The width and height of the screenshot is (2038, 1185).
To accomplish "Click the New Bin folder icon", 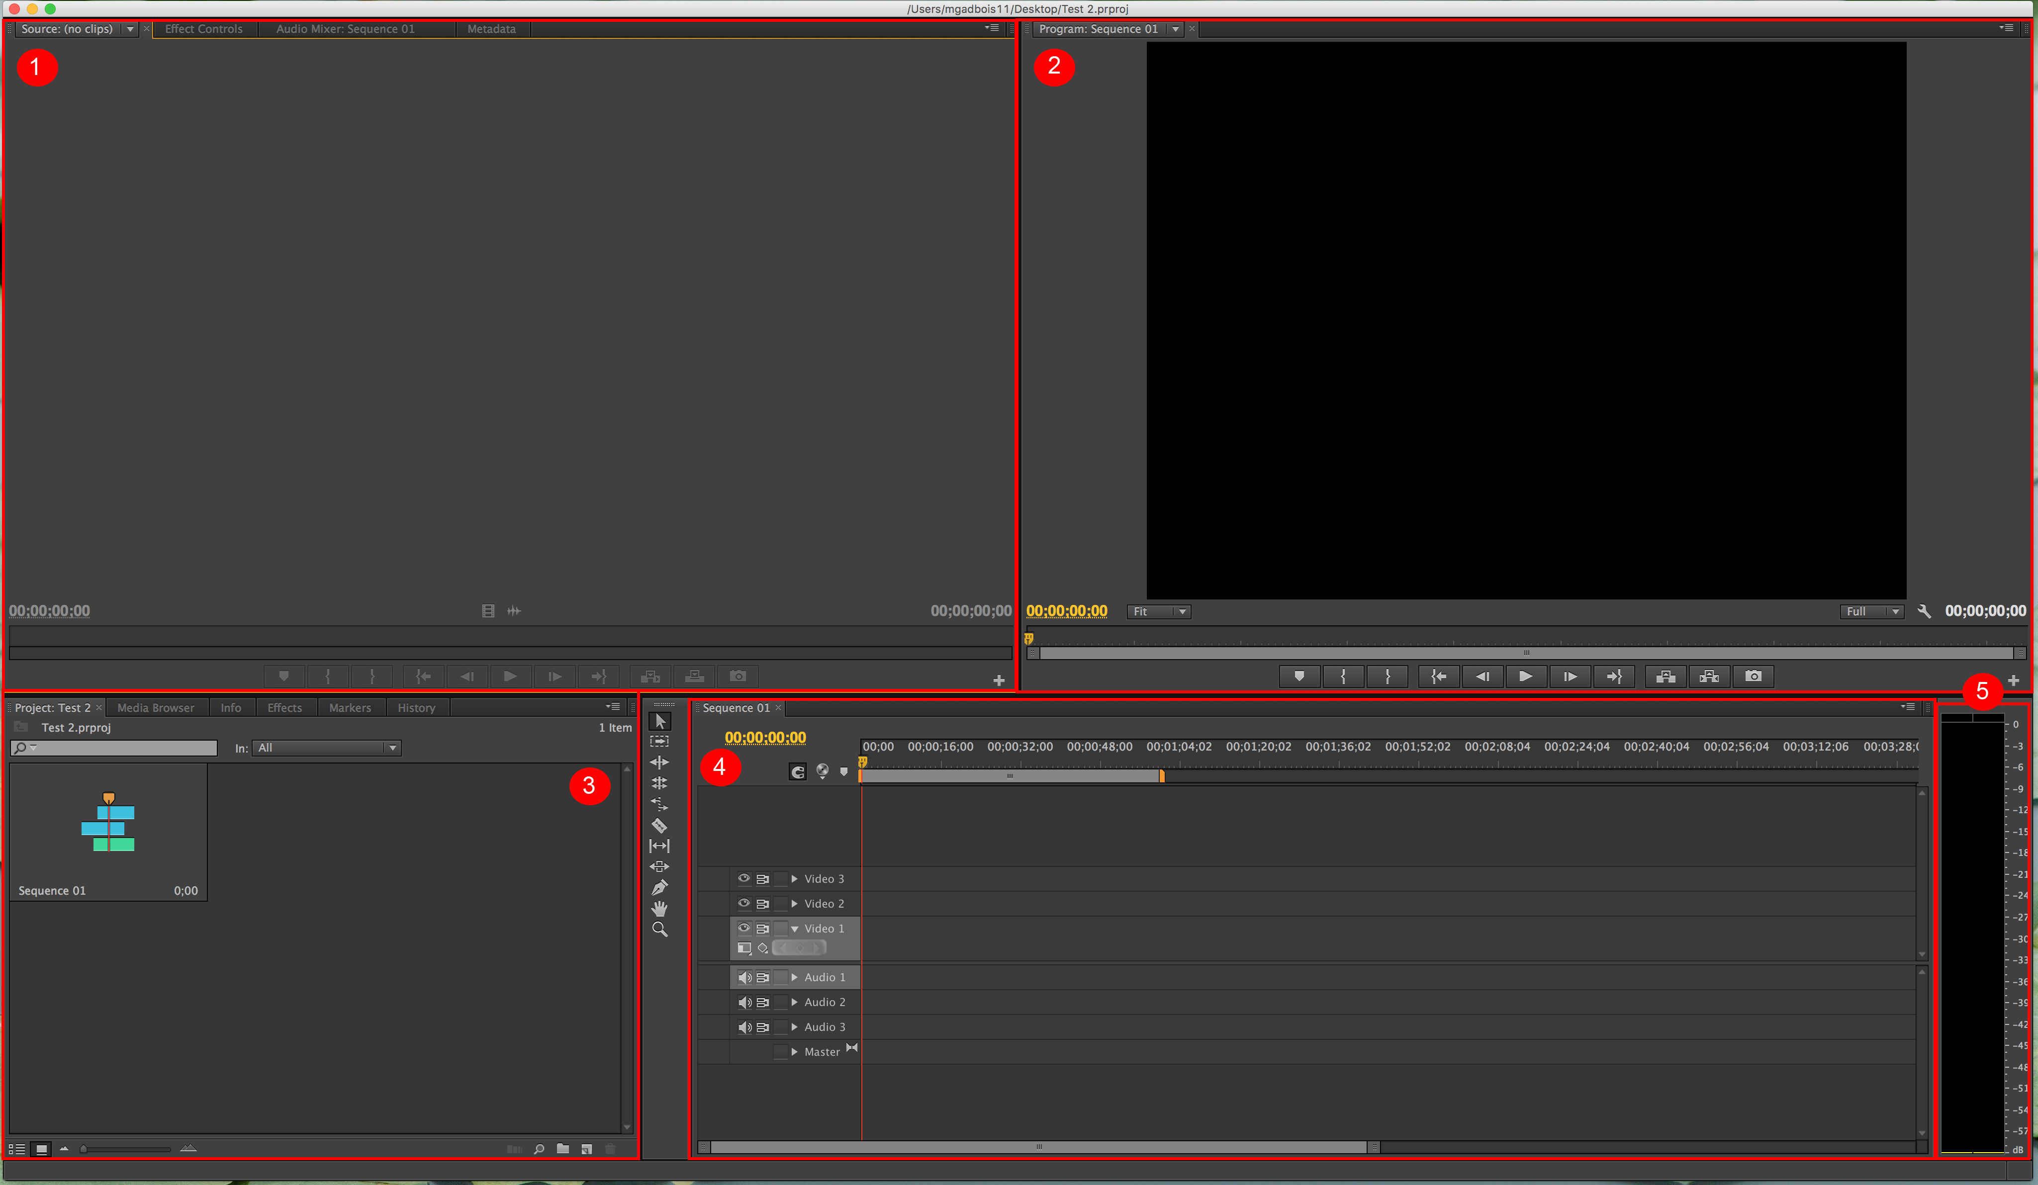I will [x=563, y=1149].
